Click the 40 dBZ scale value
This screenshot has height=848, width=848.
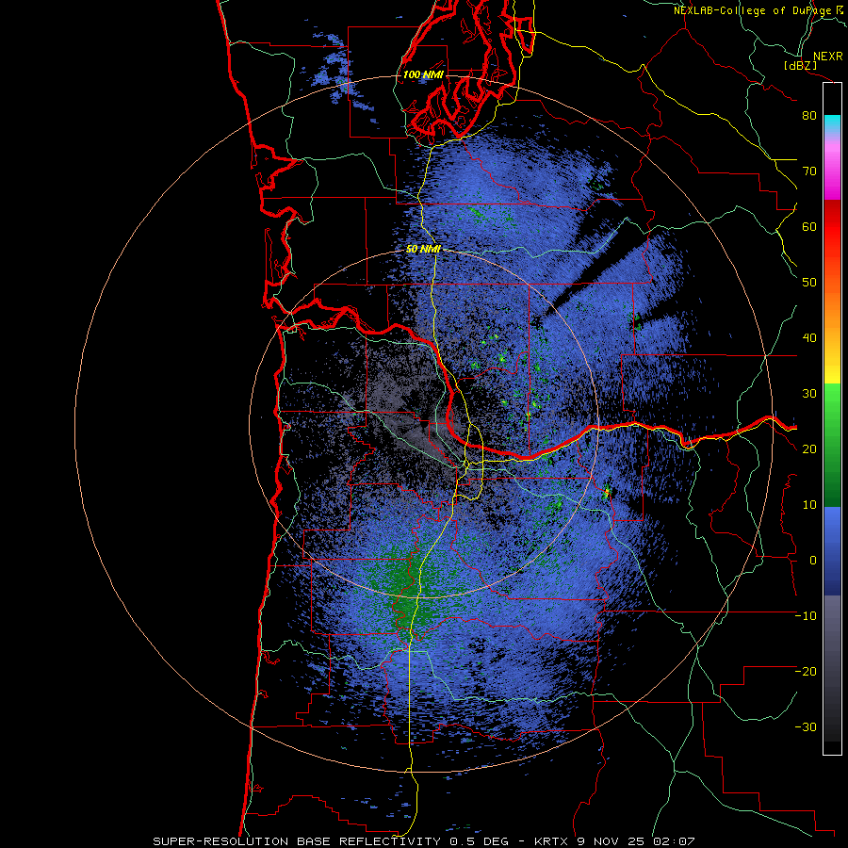click(x=809, y=338)
